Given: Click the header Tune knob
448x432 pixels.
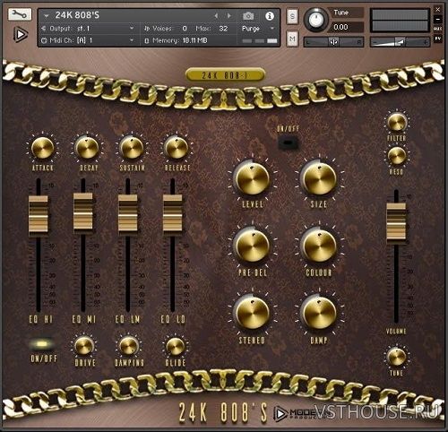Looking at the screenshot, I should [x=315, y=20].
